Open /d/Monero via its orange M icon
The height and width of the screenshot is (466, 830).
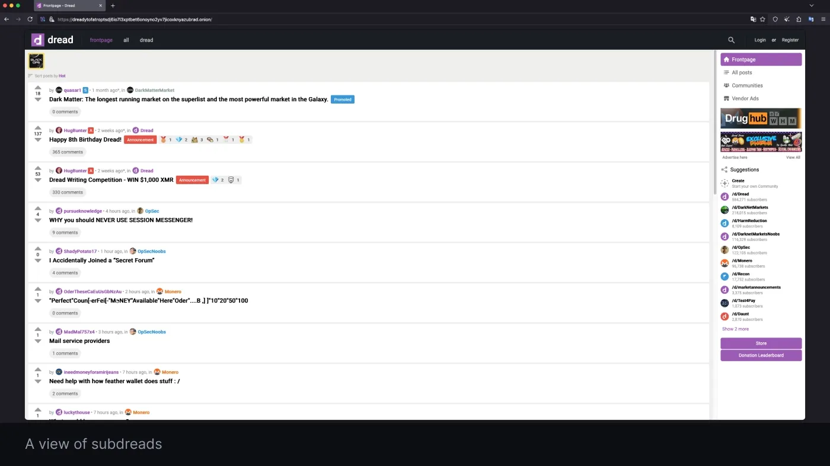click(x=724, y=263)
